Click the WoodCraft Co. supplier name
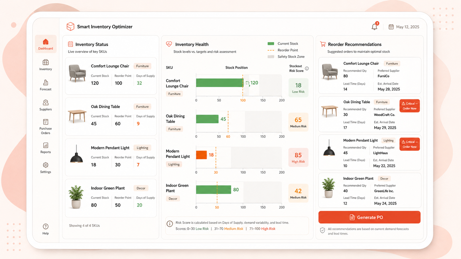 coord(384,115)
